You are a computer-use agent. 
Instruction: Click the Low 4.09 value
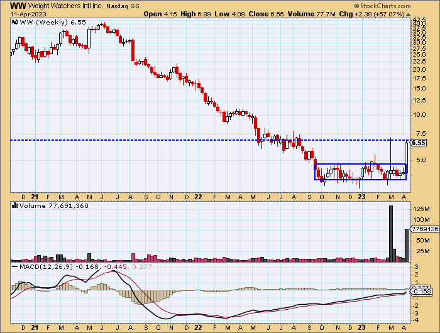(x=230, y=14)
